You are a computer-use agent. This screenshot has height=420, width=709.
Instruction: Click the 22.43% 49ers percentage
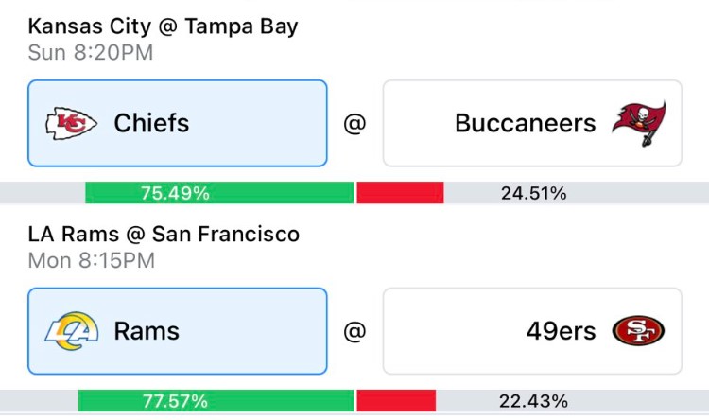pos(533,401)
